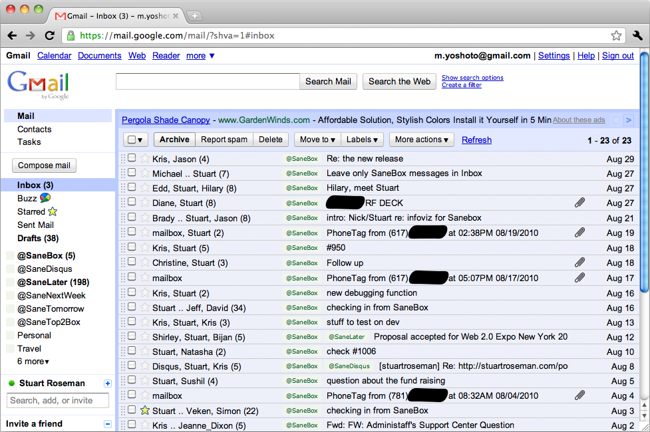Viewport: 650px width, 432px height.
Task: Click the attachment paperclip on 'RF DECK' email
Action: tap(579, 203)
